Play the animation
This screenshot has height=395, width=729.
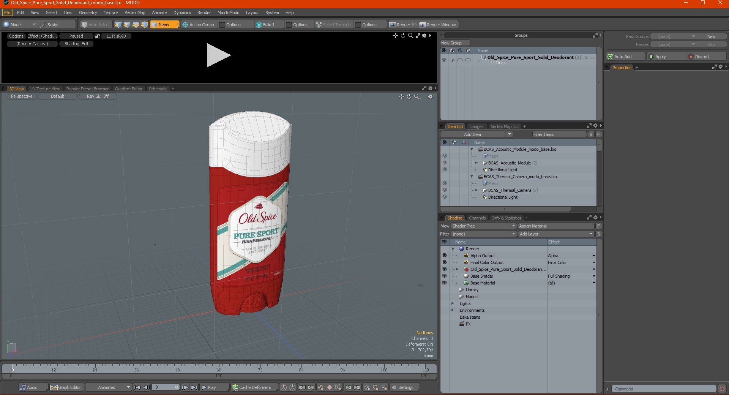tap(214, 387)
